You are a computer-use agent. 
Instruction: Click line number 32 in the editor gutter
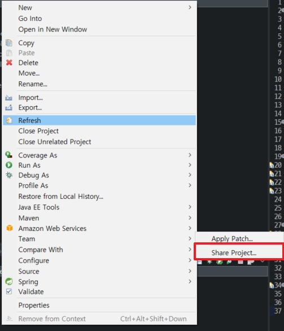278,268
